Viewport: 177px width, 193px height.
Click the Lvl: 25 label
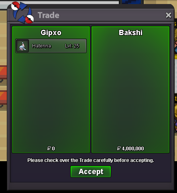(x=72, y=46)
